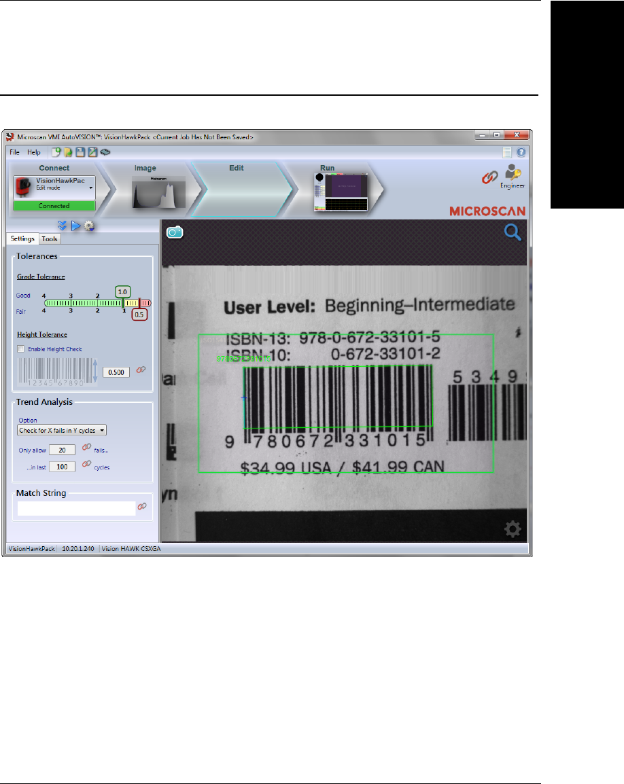The image size is (624, 784).
Task: Switch to the Settings tab
Action: 22,239
